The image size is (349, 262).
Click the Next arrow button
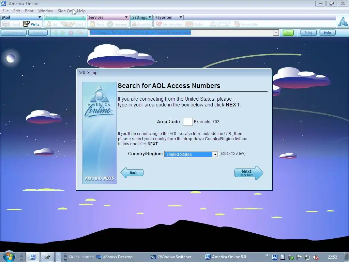tap(249, 173)
